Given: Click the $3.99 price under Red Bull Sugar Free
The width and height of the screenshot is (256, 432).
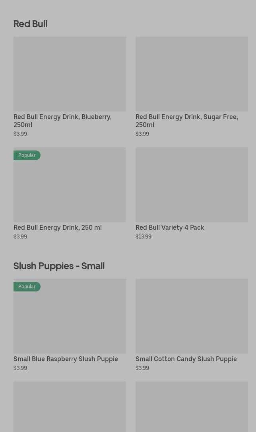Looking at the screenshot, I should (x=142, y=134).
